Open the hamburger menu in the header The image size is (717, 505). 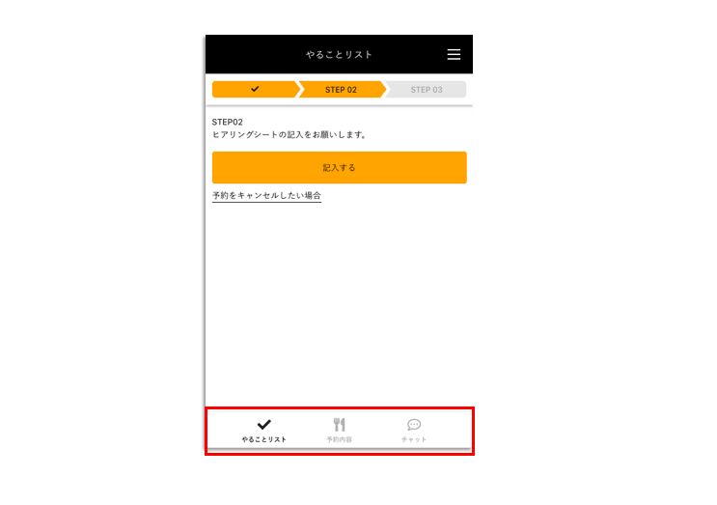click(x=454, y=54)
